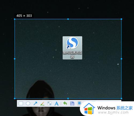Select the ellipse drawing tool

tap(28, 103)
